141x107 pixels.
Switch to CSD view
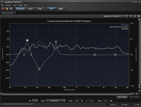pos(40,9)
